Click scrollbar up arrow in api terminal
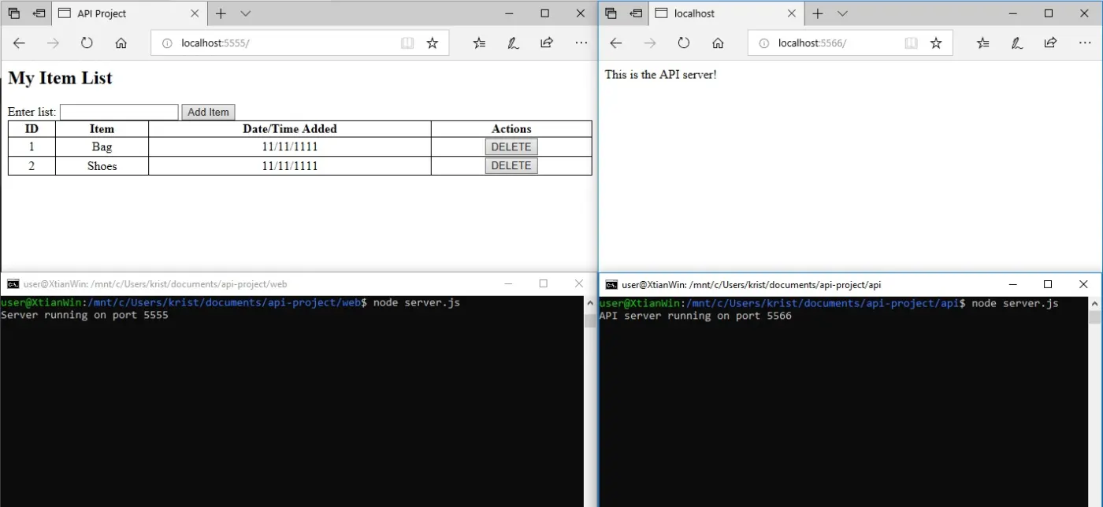 click(x=1095, y=303)
